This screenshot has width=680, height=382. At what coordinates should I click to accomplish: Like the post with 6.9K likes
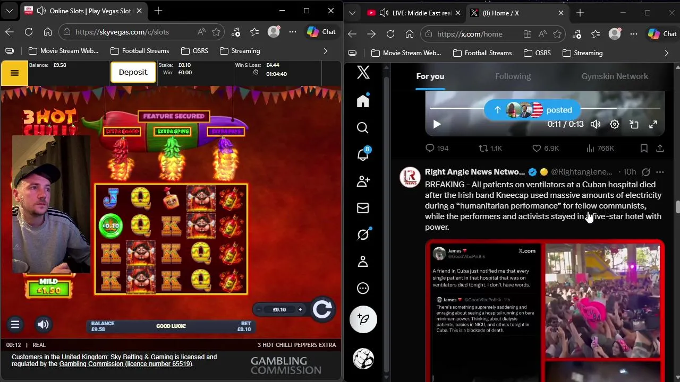[546, 149]
